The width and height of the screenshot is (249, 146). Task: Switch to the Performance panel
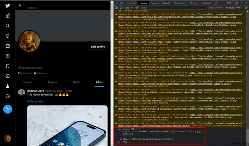coord(180,3)
